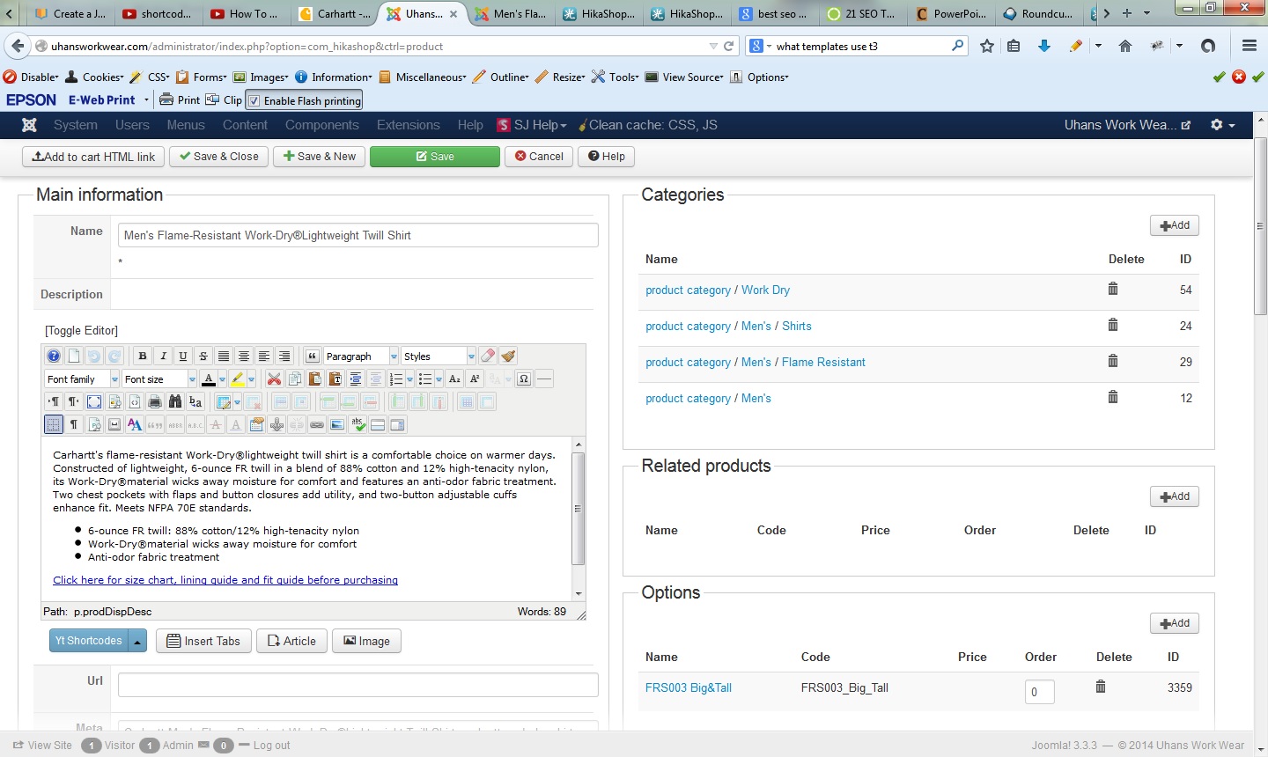The height and width of the screenshot is (757, 1268).
Task: Open the admin settings gear dropdown
Action: [x=1222, y=125]
